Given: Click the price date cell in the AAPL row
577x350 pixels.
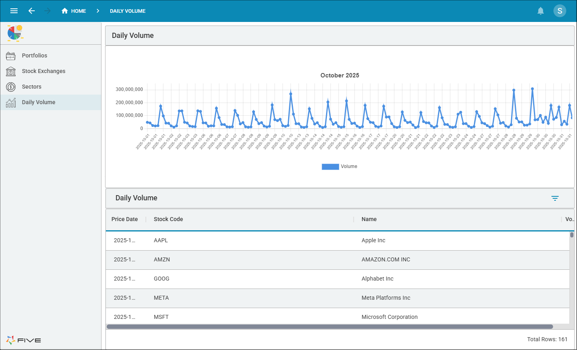Looking at the screenshot, I should coord(124,240).
